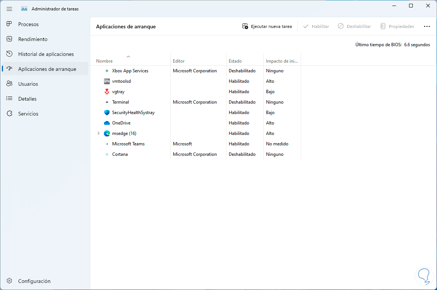
Task: Select the OneDrive cloud icon
Action: (107, 123)
